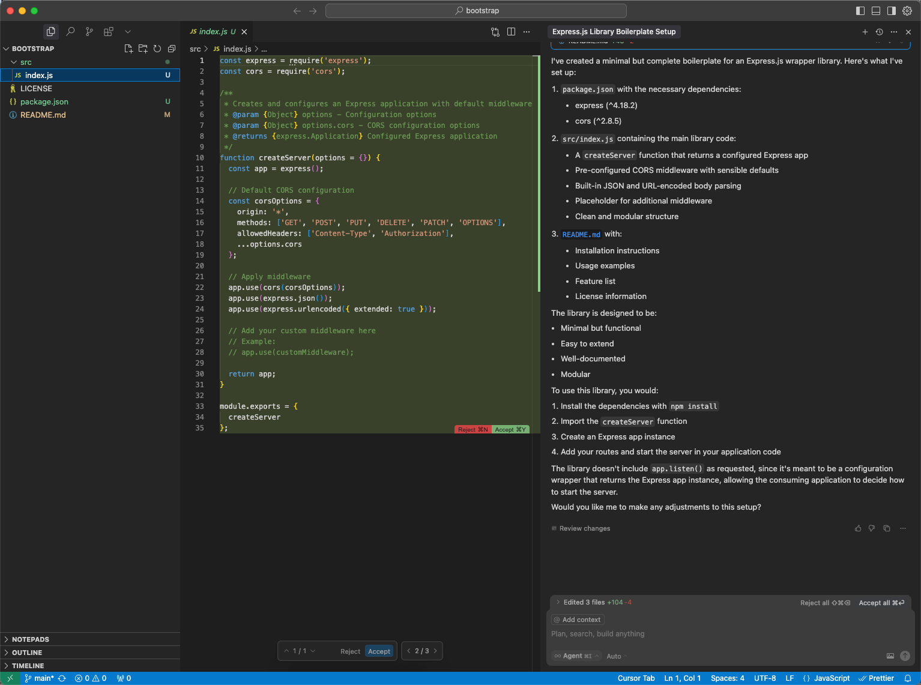Viewport: 921px width, 685px height.
Task: Select README.md in the file explorer
Action: click(x=43, y=115)
